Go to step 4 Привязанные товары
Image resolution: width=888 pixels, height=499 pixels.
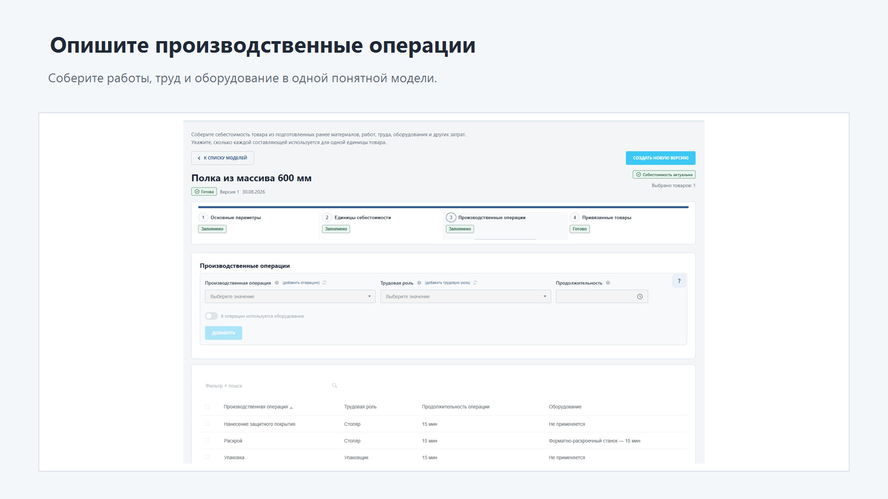[606, 218]
